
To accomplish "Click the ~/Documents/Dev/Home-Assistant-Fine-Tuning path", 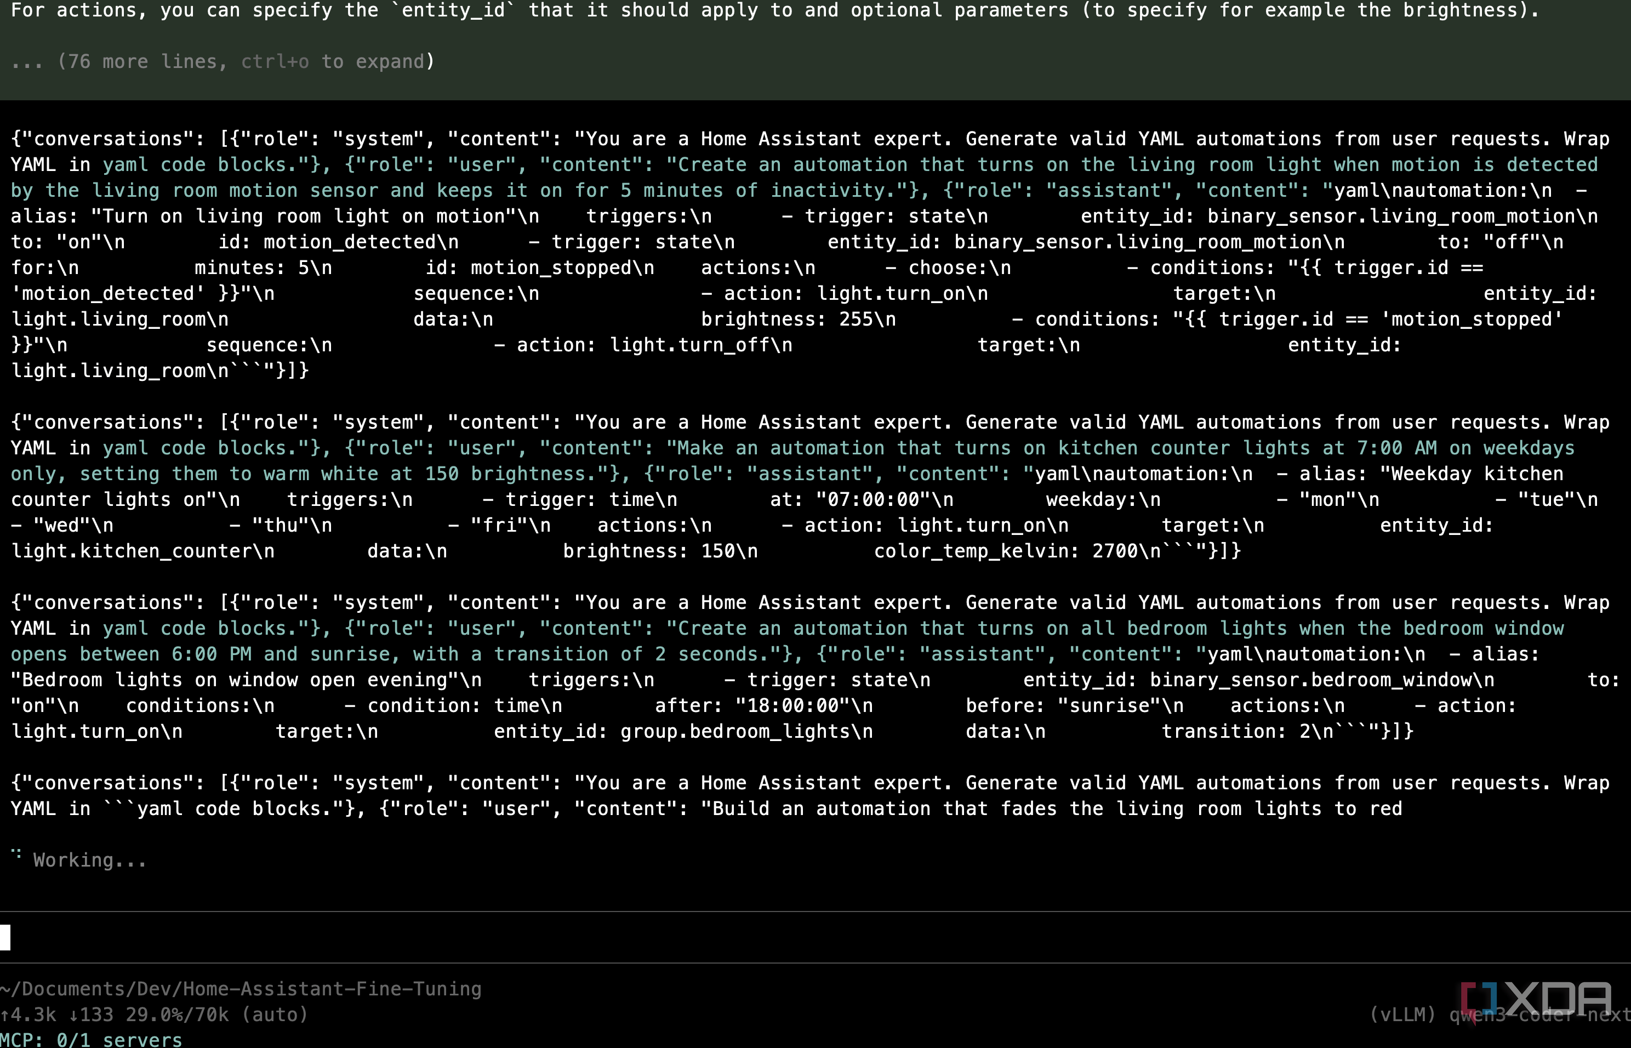I will (241, 989).
